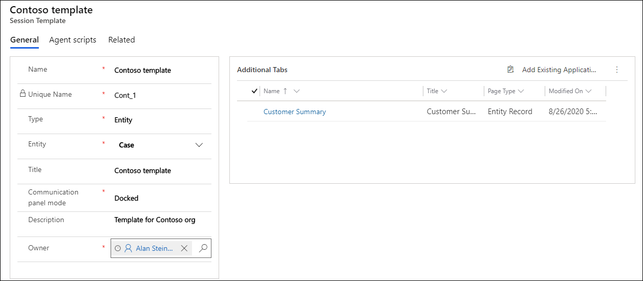Click Add Existing Application button
This screenshot has height=281, width=643.
[x=552, y=70]
